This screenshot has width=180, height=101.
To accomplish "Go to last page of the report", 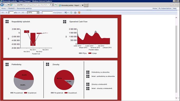I will tap(23, 12).
